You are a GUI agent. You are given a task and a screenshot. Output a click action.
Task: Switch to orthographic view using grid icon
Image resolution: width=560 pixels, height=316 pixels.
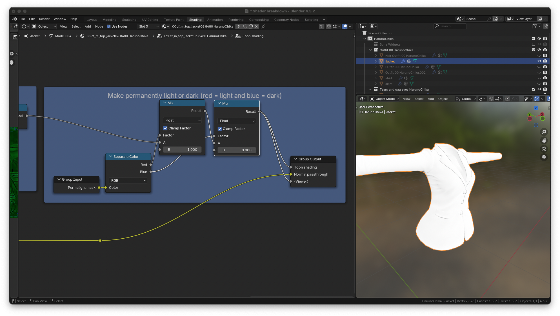pyautogui.click(x=544, y=157)
